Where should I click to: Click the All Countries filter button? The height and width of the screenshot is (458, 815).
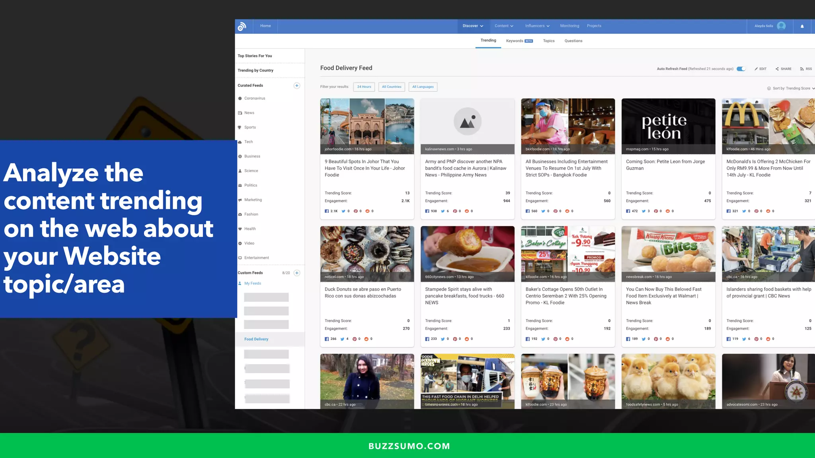coord(392,87)
